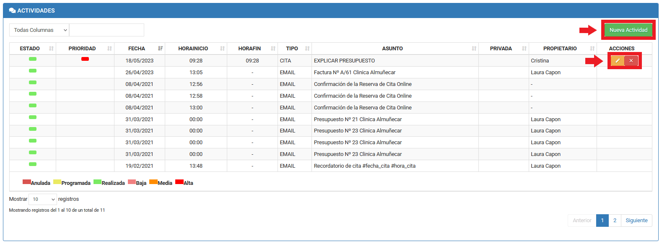Click the Baja priority legend swatch
The image size is (662, 244).
coord(132,182)
